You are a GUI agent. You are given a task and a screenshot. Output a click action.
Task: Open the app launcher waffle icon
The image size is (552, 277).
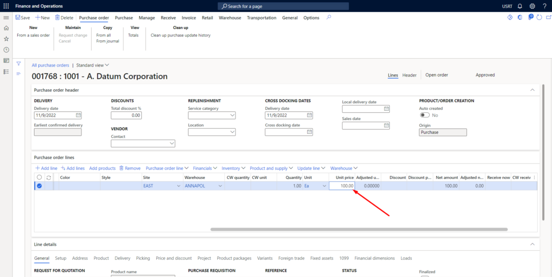(6, 6)
